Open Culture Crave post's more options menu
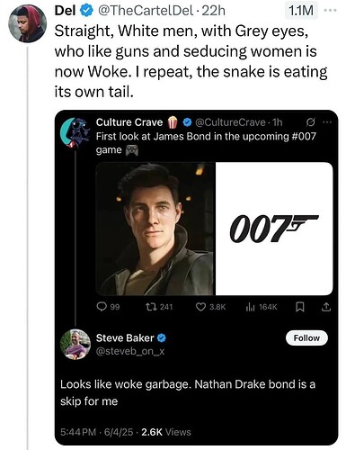The height and width of the screenshot is (450, 346). (327, 122)
